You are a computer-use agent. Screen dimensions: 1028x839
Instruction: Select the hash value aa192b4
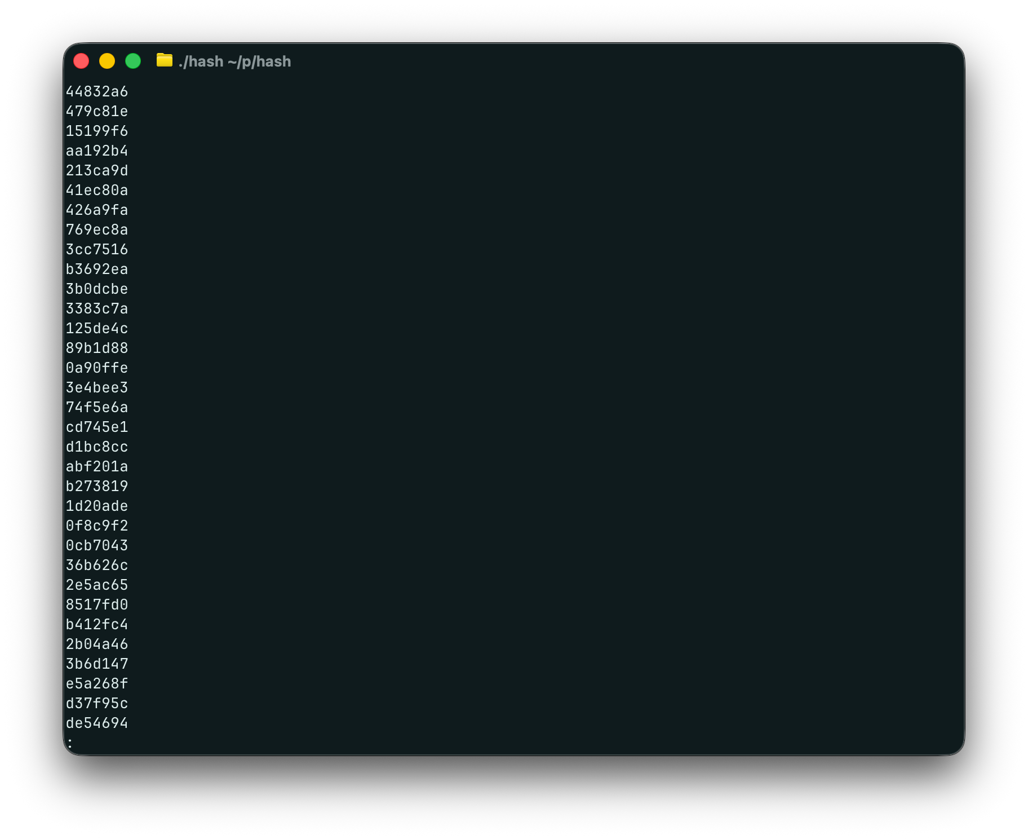[x=97, y=151]
